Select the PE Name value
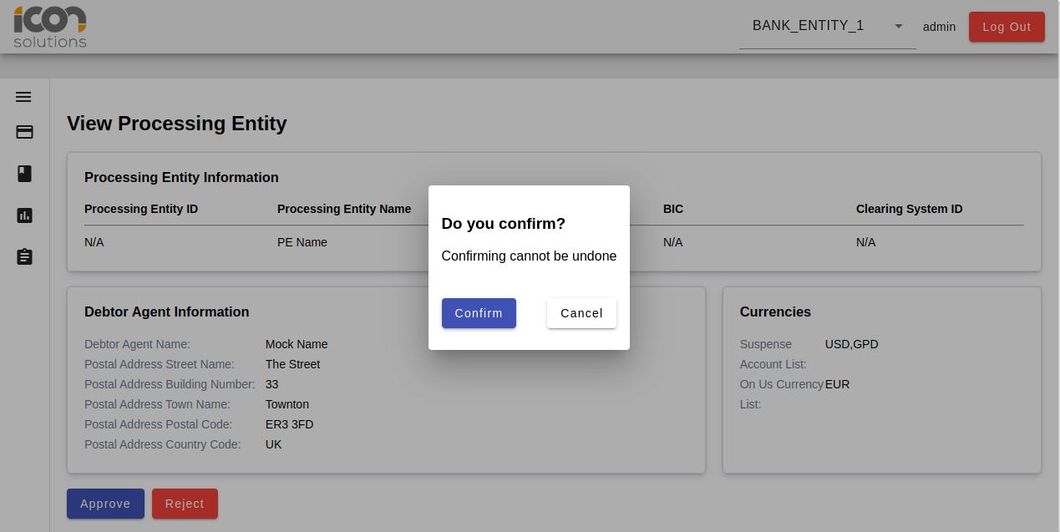 click(x=302, y=242)
